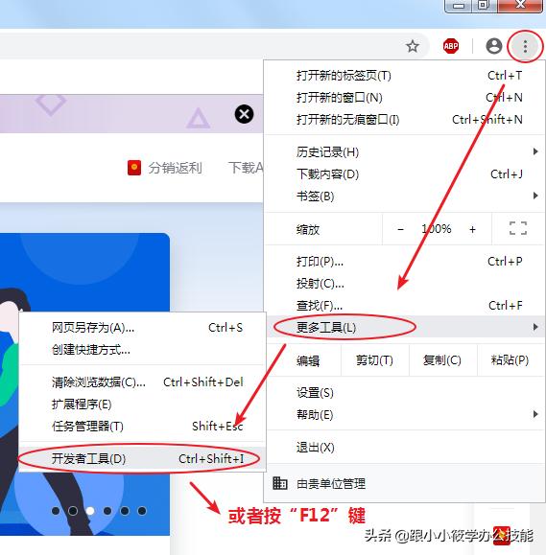
Task: Select 打开新的无痕窗口(I)
Action: (405, 120)
